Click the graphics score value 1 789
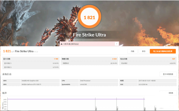Screen dimensions: 179x111 tap(56, 59)
